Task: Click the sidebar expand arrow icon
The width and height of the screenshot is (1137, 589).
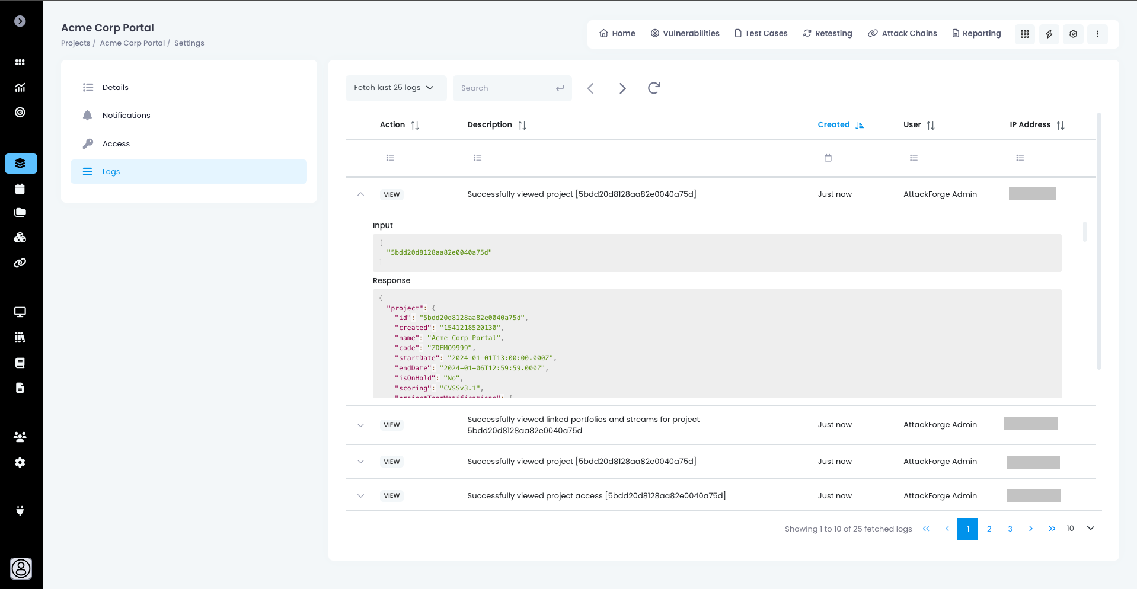Action: pyautogui.click(x=20, y=21)
